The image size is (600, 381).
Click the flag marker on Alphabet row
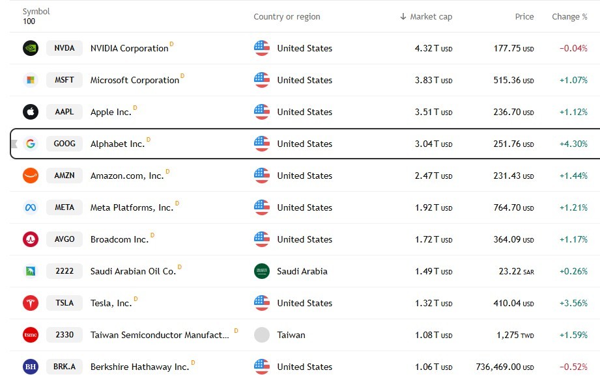pos(15,144)
